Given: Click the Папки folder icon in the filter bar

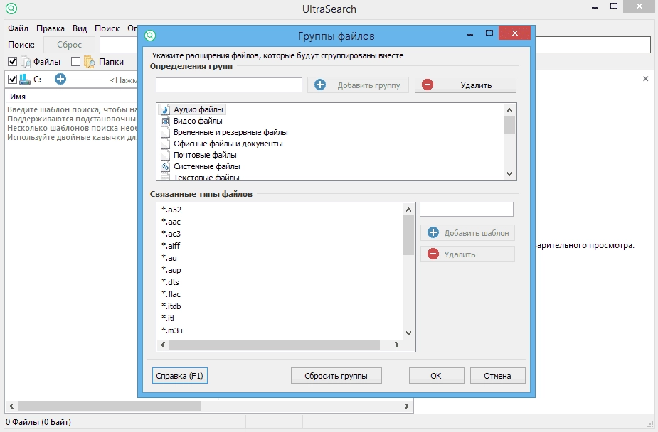Looking at the screenshot, I should 89,62.
